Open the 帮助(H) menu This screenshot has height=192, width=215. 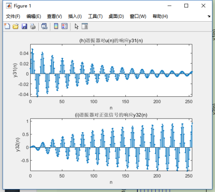click(x=160, y=16)
